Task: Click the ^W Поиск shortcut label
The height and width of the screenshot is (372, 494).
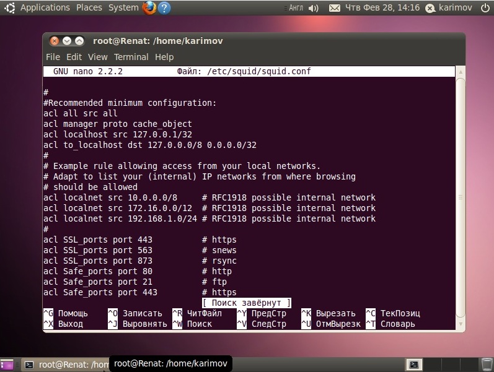Action: (x=192, y=324)
